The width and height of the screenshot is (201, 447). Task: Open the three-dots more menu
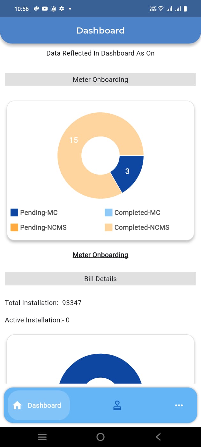tap(179, 405)
